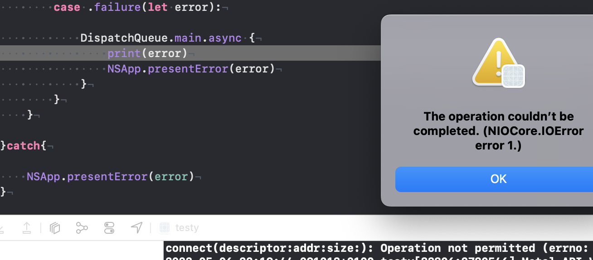Open the Simulate Location arrow menu

(136, 228)
